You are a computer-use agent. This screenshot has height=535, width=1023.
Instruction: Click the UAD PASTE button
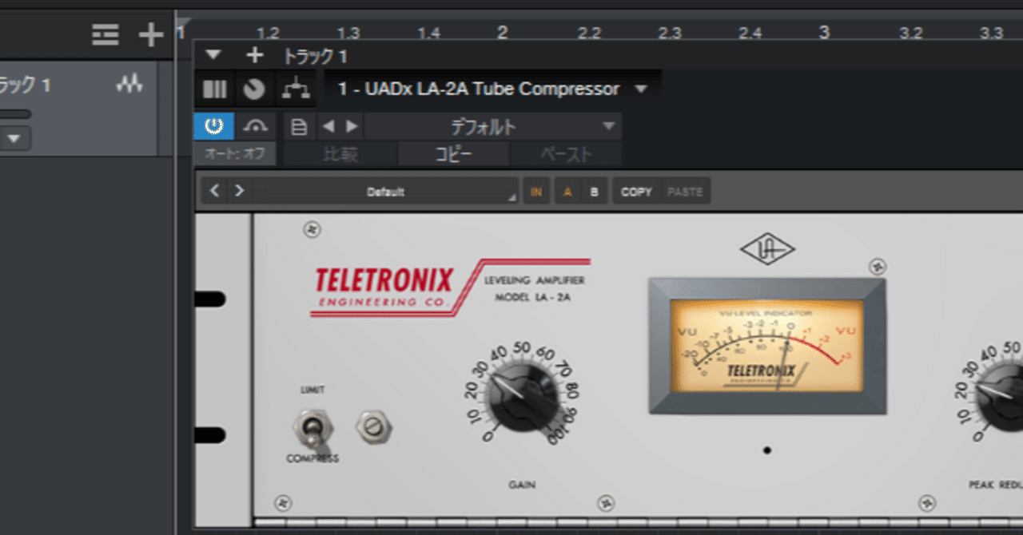685,192
